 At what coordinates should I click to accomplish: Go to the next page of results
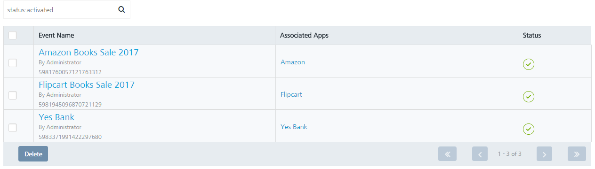pyautogui.click(x=544, y=154)
